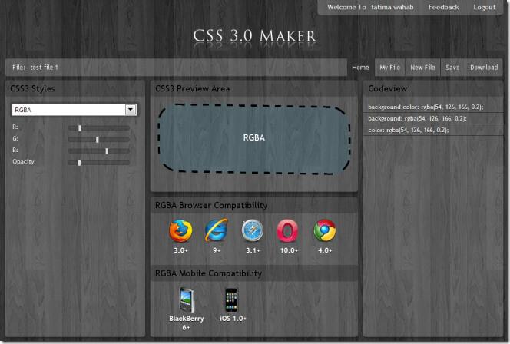This screenshot has width=510, height=344.
Task: Create a New File from menu
Action: [x=422, y=68]
